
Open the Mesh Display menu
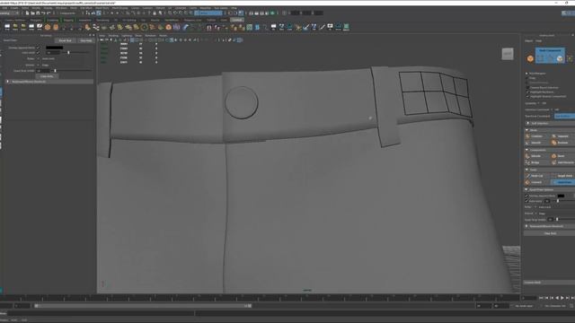coord(119,8)
